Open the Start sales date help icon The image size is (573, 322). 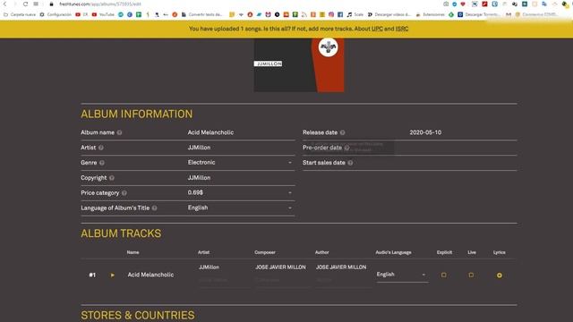click(350, 163)
